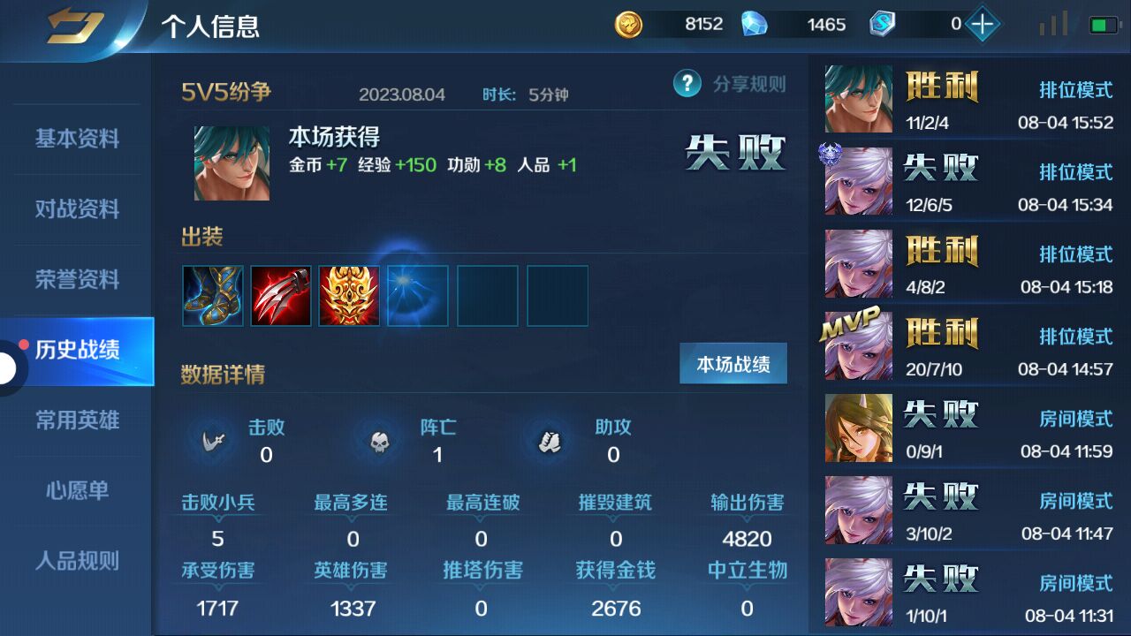The width and height of the screenshot is (1131, 636).
Task: Tap the hero portrait beside 本场获得
Action: (x=232, y=163)
